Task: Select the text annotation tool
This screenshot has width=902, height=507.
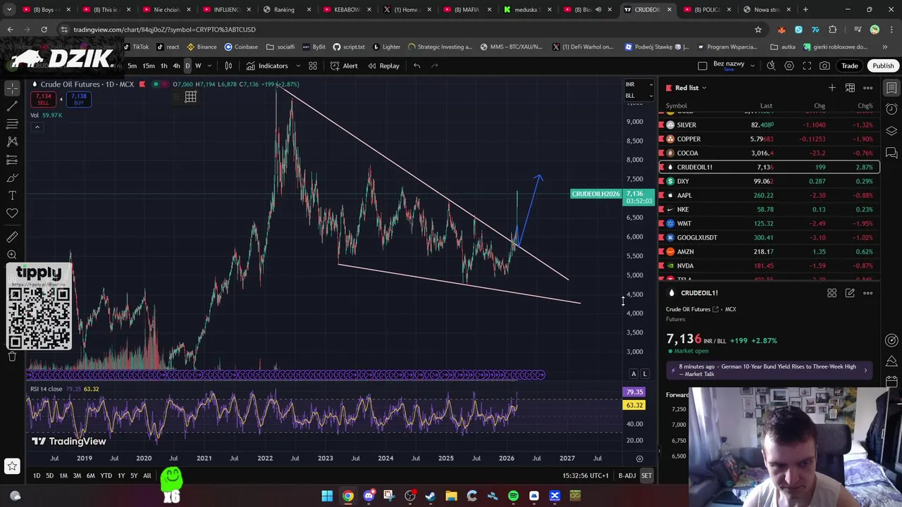Action: [12, 195]
